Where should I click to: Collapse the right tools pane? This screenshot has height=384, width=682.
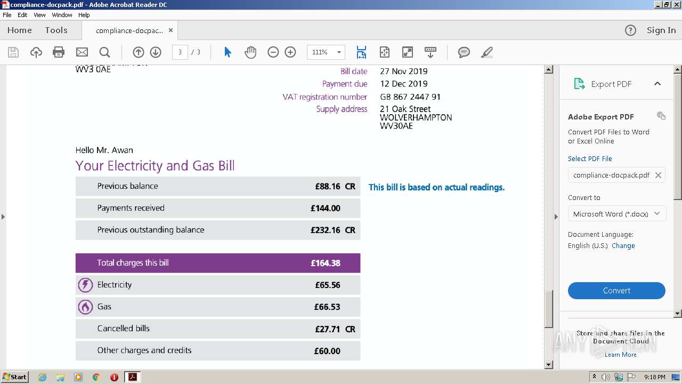(556, 217)
